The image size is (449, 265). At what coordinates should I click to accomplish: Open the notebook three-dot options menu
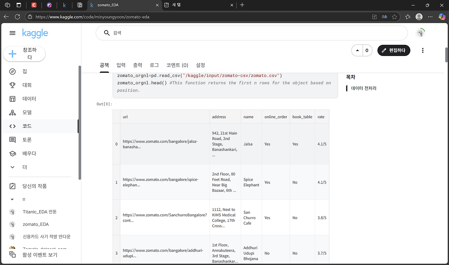[423, 50]
